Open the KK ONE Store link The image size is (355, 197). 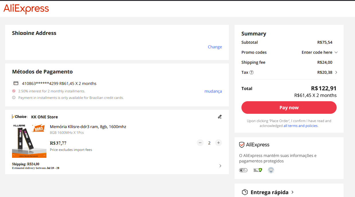point(44,117)
